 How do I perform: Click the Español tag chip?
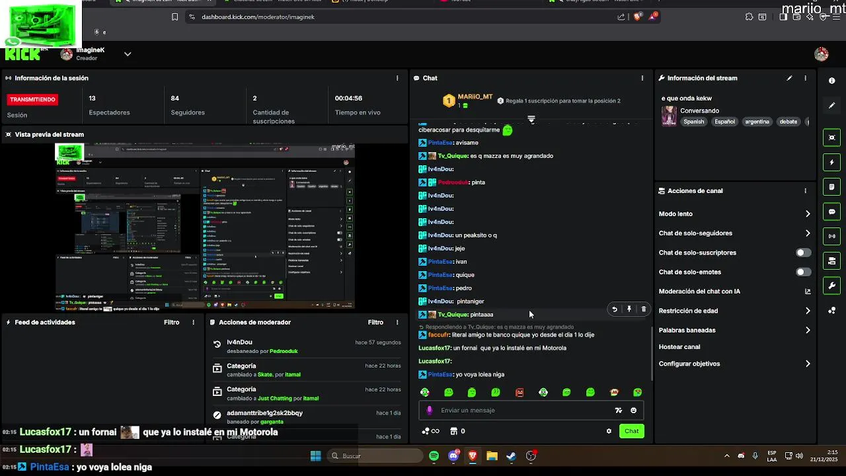tap(724, 122)
